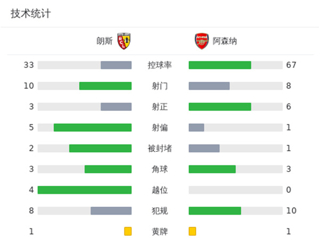This screenshot has height=239, width=319.
Task: Click Arsenal's green fouls bar
Action: point(215,210)
